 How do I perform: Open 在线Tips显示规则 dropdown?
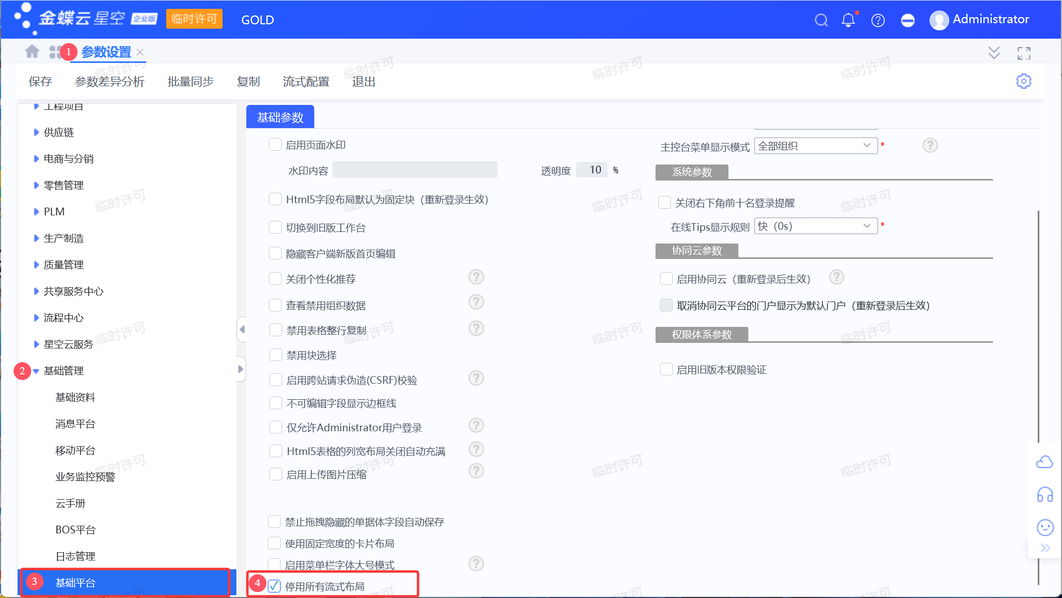(816, 226)
